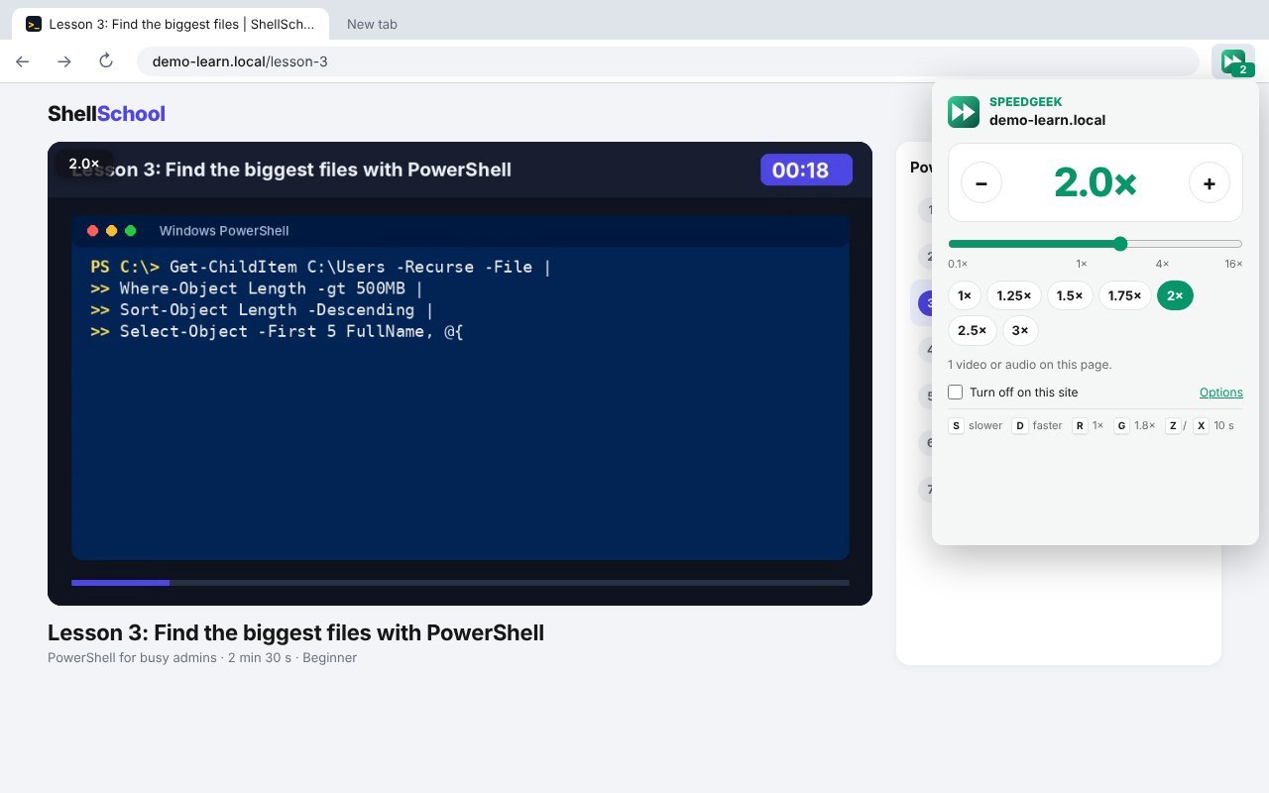
Task: Decrease playback speed with the minus button
Action: click(981, 182)
